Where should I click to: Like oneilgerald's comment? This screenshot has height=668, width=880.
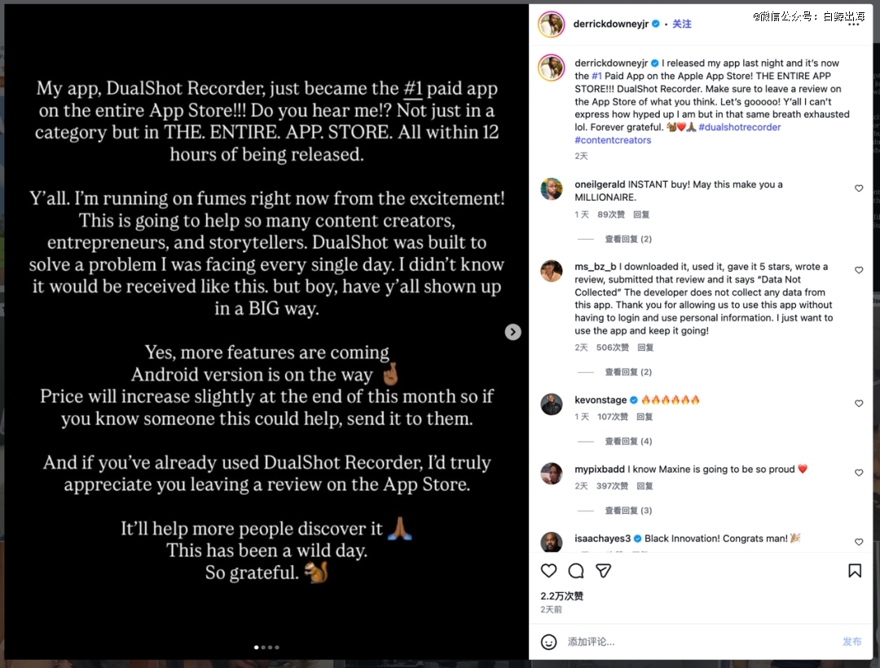(x=859, y=188)
